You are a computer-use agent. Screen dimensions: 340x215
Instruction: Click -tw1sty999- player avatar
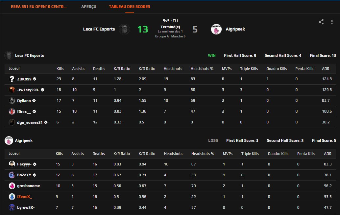(12, 90)
